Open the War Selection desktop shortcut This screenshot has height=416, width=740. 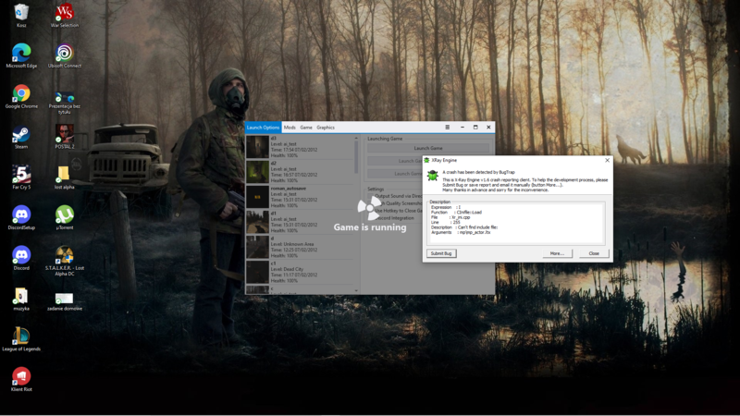(65, 15)
